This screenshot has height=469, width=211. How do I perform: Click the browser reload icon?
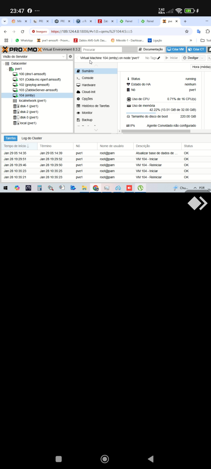point(23,31)
